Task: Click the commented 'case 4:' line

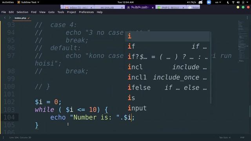Action: point(56,25)
